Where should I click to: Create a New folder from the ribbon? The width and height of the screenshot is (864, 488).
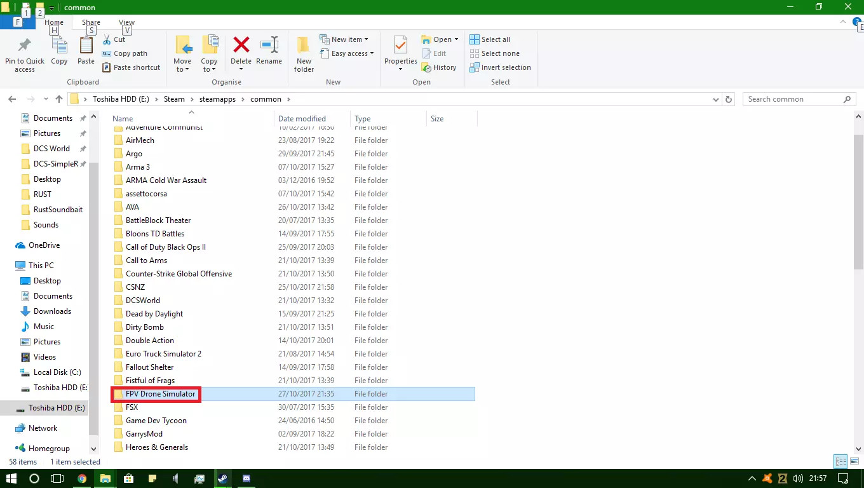point(304,55)
